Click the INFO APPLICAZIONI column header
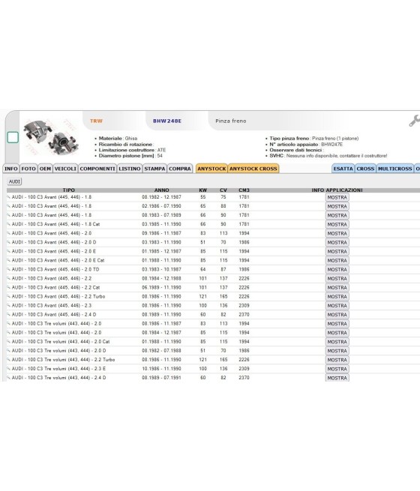The width and height of the screenshot is (420, 491). click(337, 190)
